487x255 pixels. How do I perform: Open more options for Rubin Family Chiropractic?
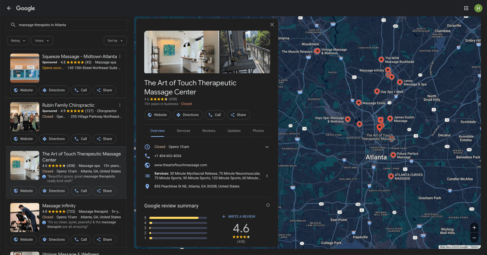click(120, 105)
